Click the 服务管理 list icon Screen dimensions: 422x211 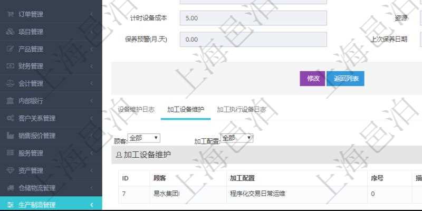click(10, 153)
